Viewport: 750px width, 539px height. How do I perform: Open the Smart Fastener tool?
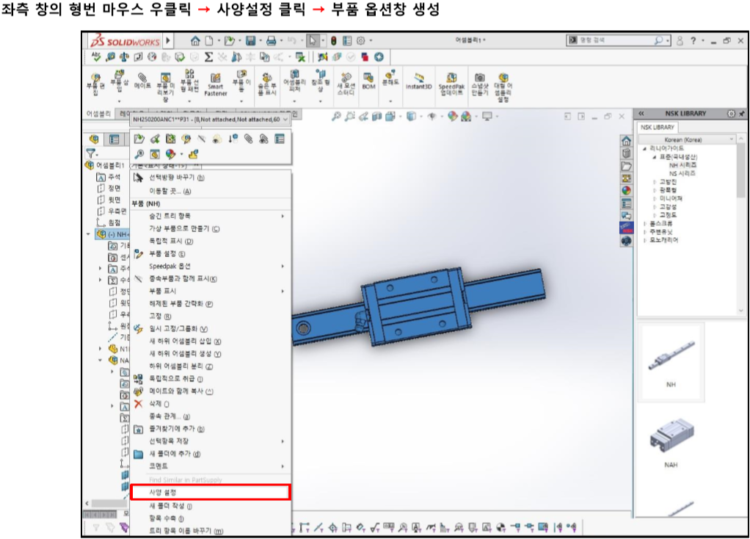216,81
